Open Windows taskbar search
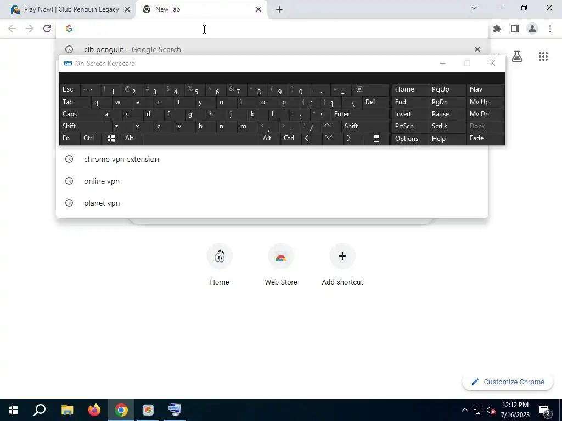The image size is (562, 421). point(40,410)
